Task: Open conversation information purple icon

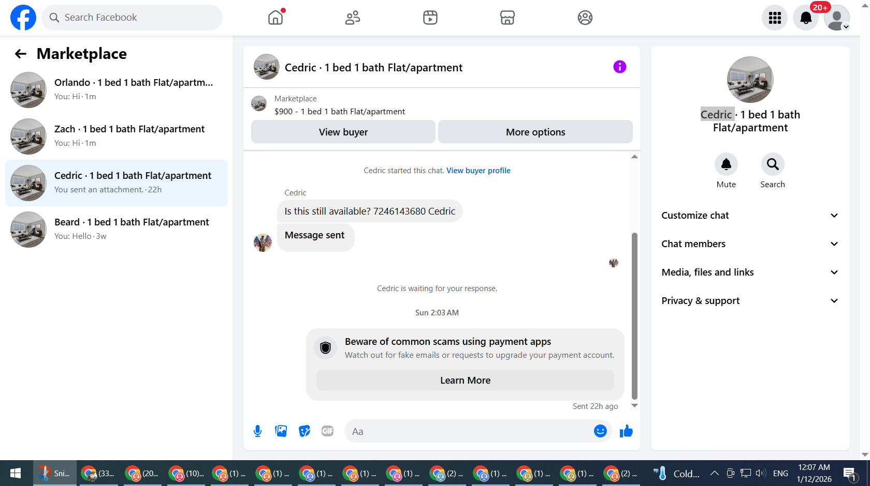Action: coord(620,67)
